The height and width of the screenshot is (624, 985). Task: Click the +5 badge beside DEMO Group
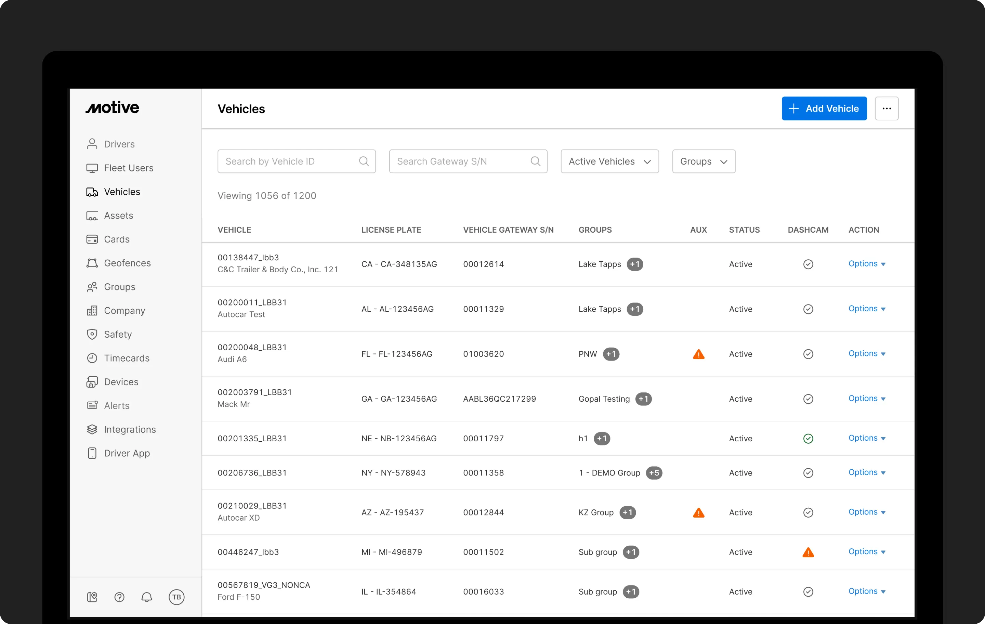pyautogui.click(x=654, y=472)
